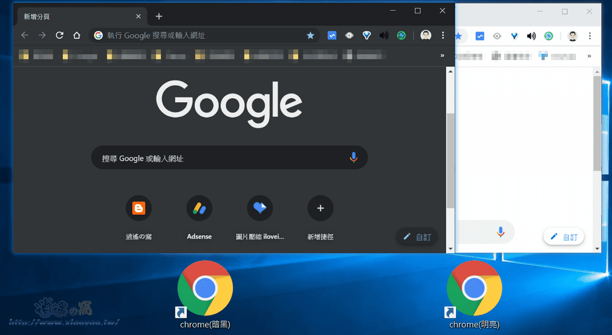Open a new tab with the plus button
Viewport: 612px width, 335px height.
pos(159,16)
